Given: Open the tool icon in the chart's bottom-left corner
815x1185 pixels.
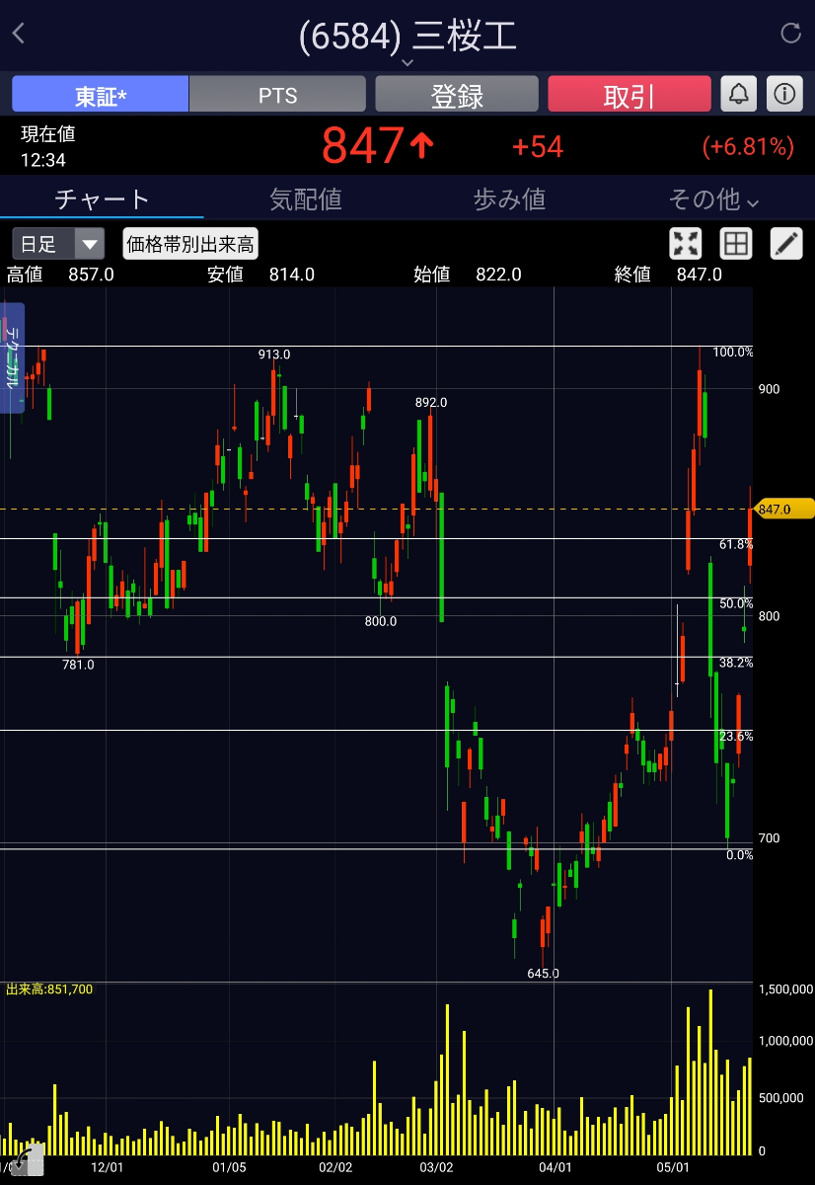Looking at the screenshot, I should (x=27, y=1158).
